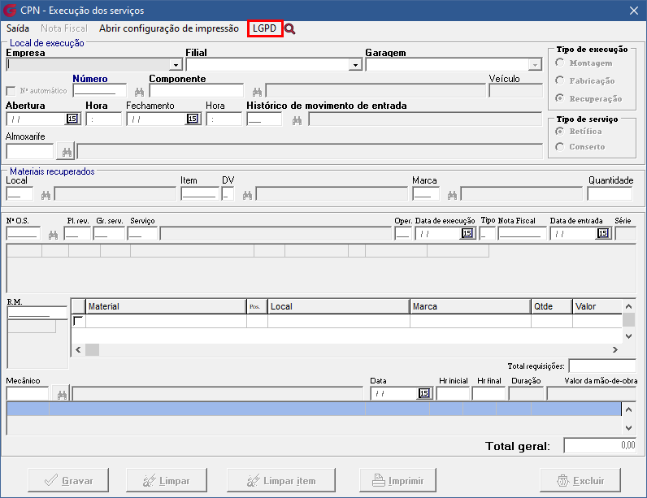The height and width of the screenshot is (498, 647).
Task: Click the Total geral value field
Action: (600, 445)
